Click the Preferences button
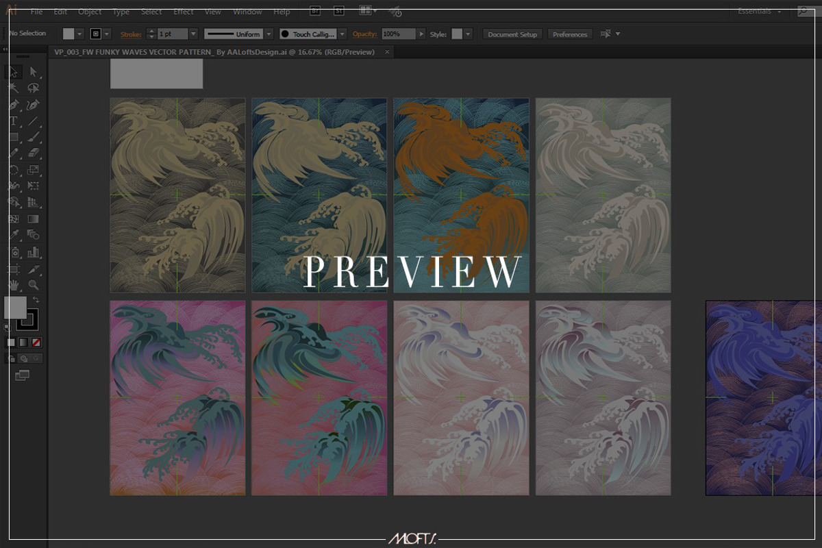822x548 pixels. point(570,34)
